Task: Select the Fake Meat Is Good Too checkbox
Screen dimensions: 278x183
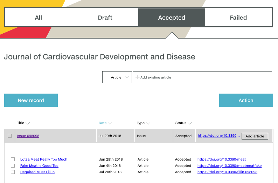Action: (13, 166)
